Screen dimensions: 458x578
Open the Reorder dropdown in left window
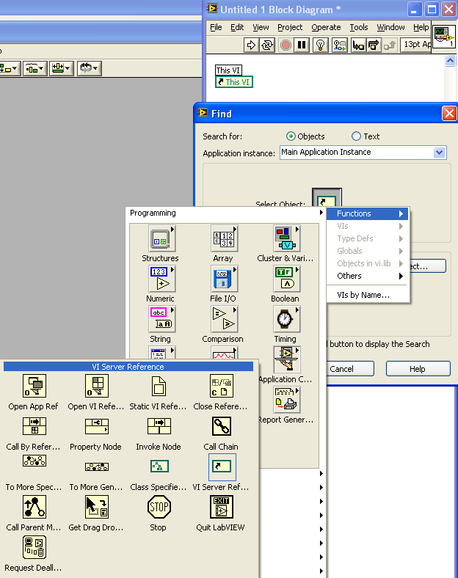coord(90,68)
